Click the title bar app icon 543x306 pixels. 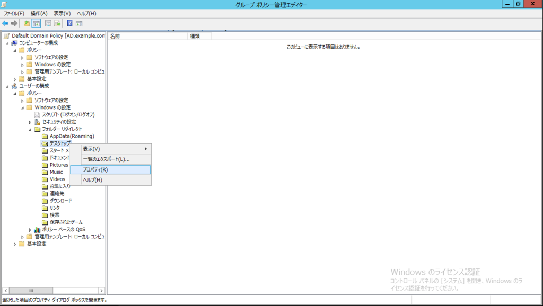tap(4, 4)
